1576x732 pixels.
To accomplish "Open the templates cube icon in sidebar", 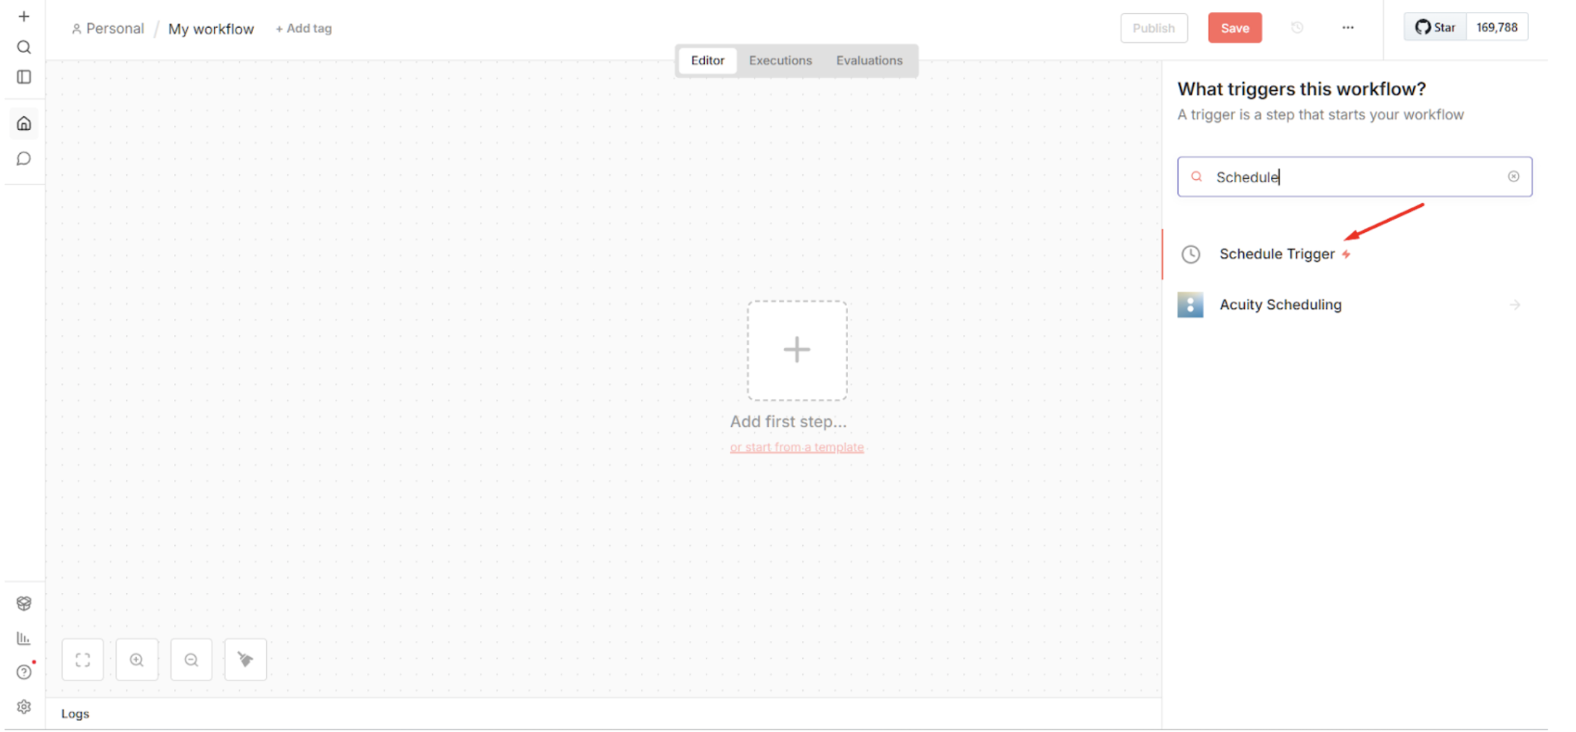I will coord(24,604).
